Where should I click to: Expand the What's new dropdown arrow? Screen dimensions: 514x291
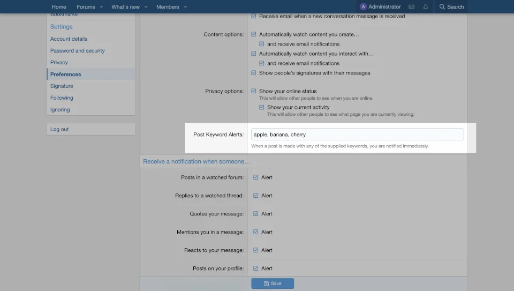pyautogui.click(x=146, y=7)
